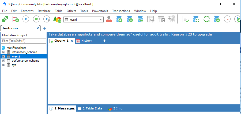The height and width of the screenshot is (114, 241).
Task: Close the testconn connection tab
Action: (38, 28)
